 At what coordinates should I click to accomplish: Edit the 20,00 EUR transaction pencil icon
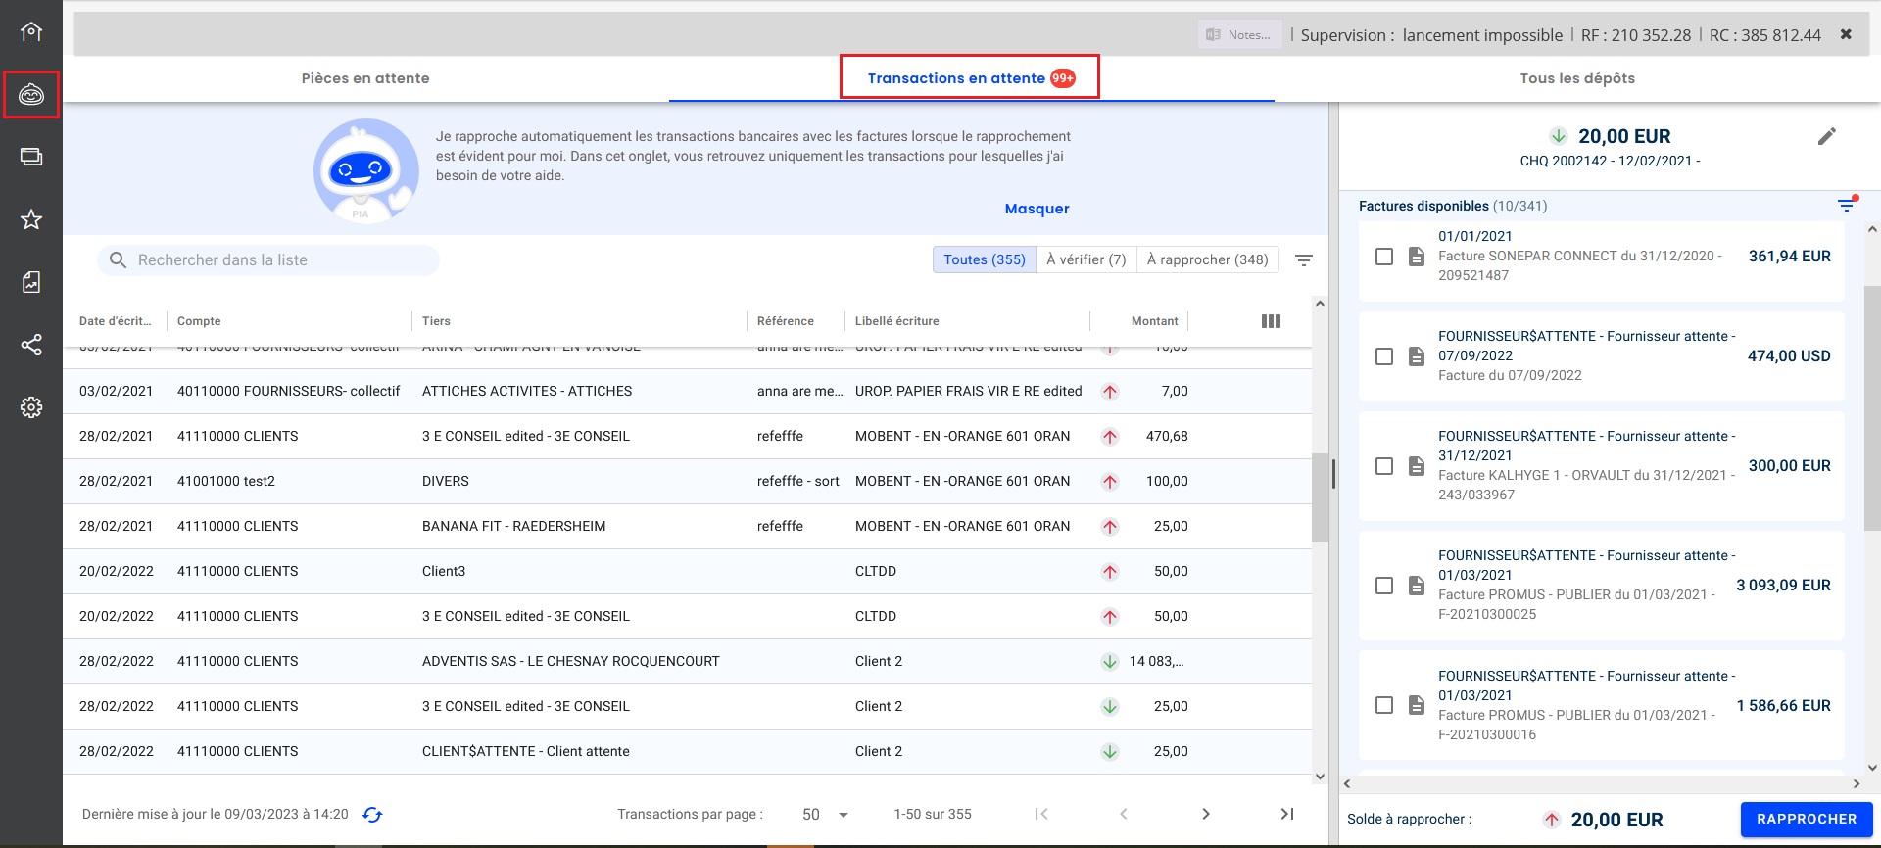(1827, 136)
